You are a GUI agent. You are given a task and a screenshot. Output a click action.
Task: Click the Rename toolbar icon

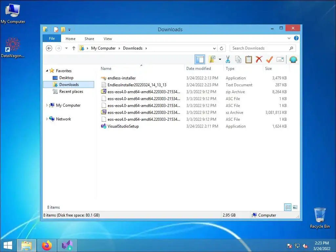[x=280, y=59]
